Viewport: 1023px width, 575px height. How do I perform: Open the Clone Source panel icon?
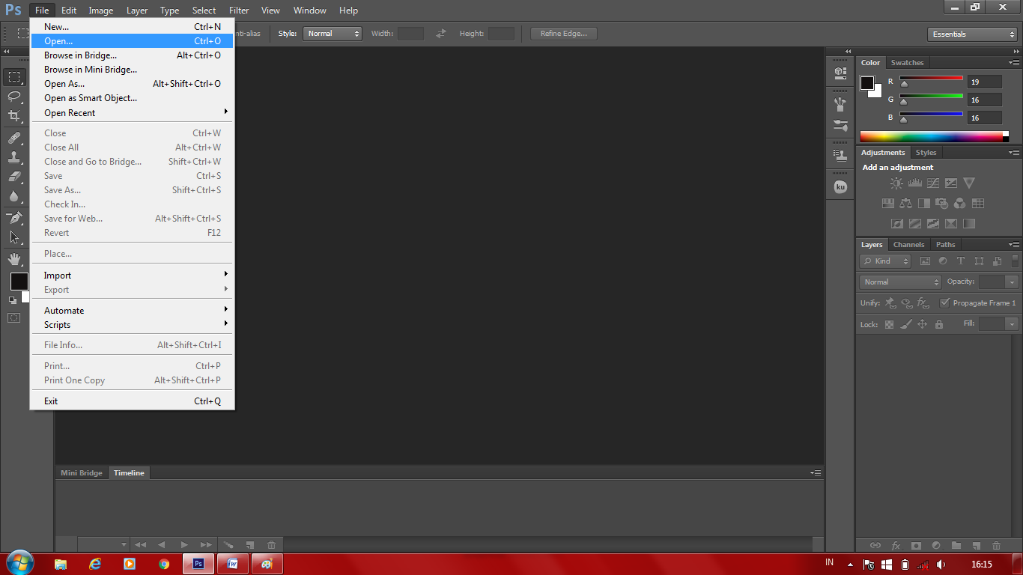(x=840, y=155)
